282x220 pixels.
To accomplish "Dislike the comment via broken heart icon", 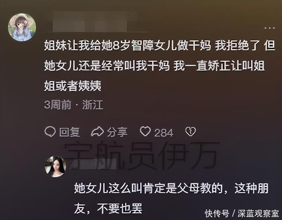I will point(191,131).
